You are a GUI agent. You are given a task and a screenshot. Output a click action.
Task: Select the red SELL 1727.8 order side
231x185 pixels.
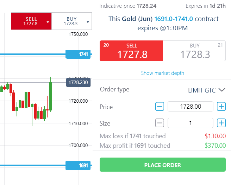(x=131, y=51)
